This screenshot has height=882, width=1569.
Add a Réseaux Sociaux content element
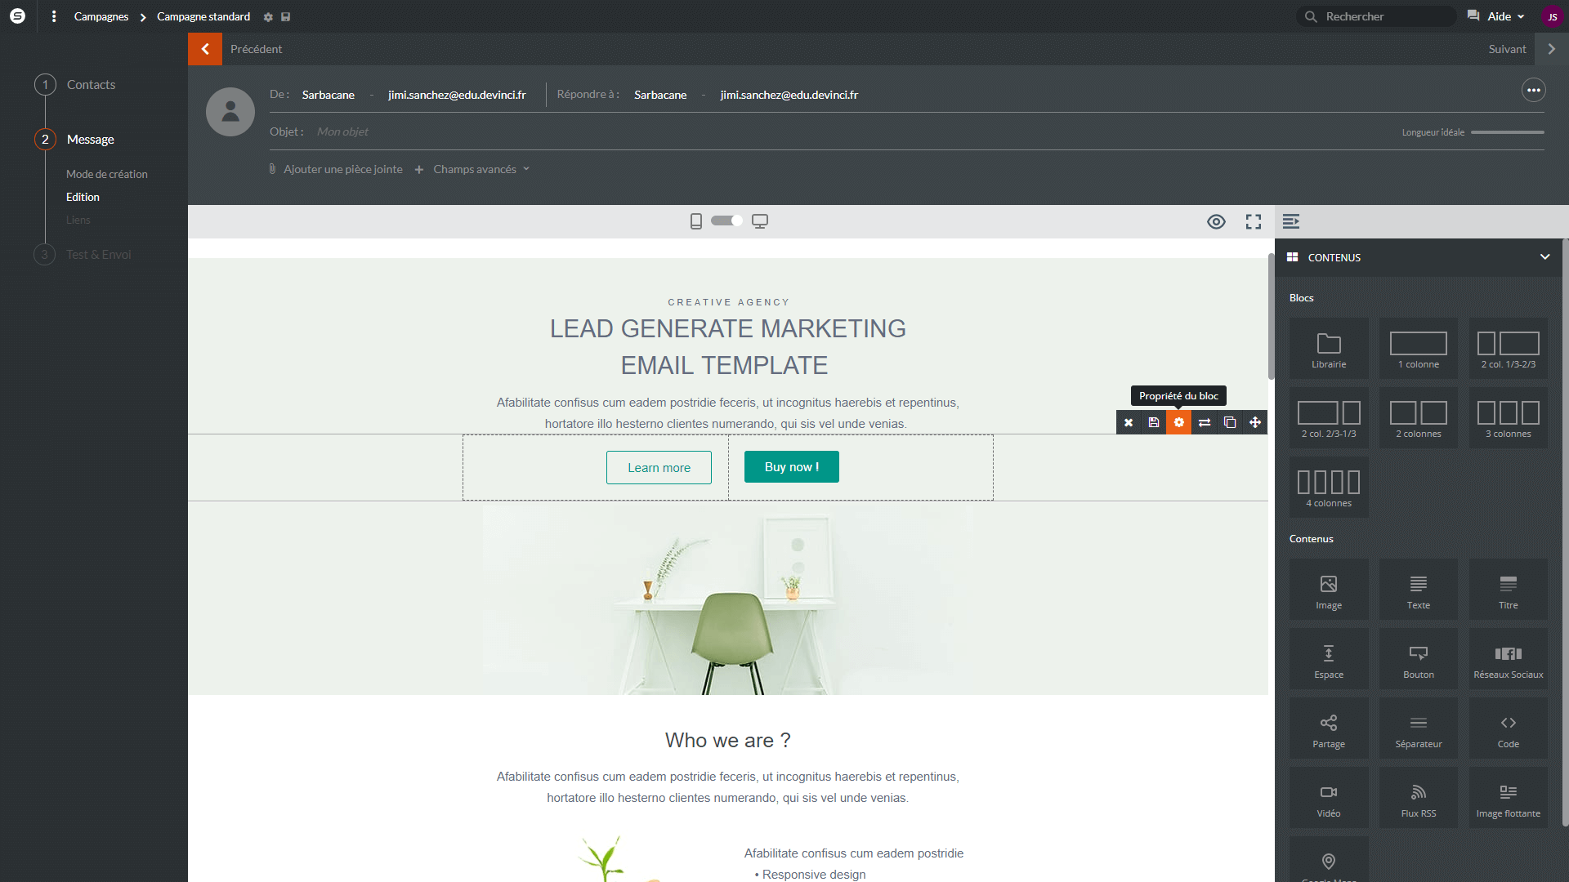(x=1508, y=659)
